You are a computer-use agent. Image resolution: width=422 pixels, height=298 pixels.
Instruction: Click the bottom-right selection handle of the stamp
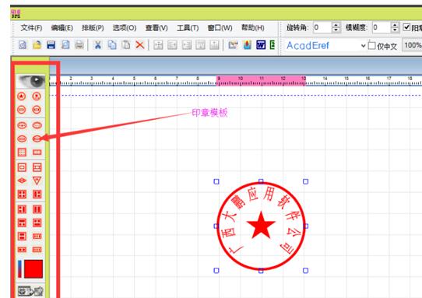305,270
